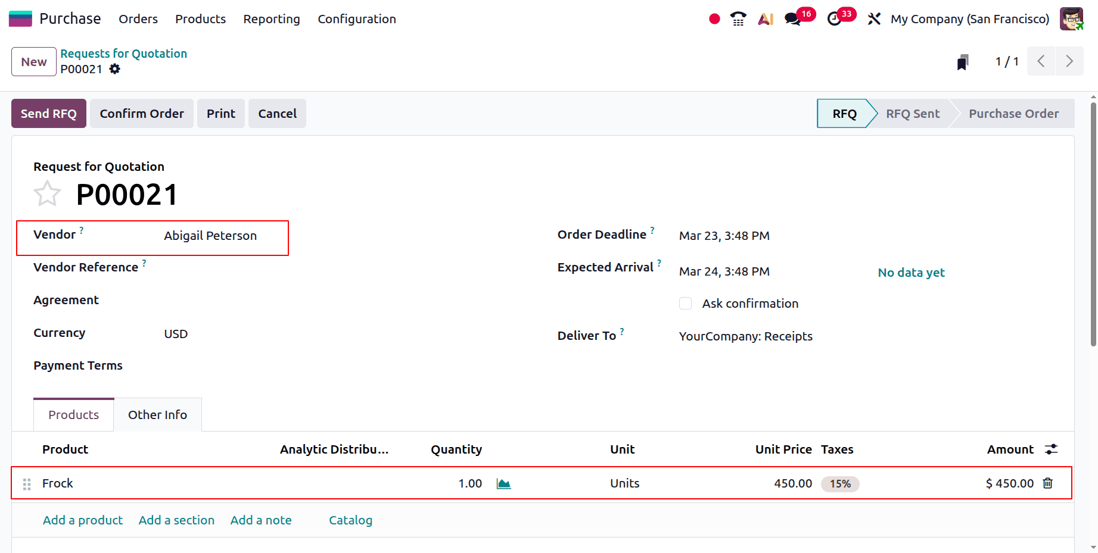1098x553 pixels.
Task: Click the Units cell on Frock line
Action: (x=624, y=483)
